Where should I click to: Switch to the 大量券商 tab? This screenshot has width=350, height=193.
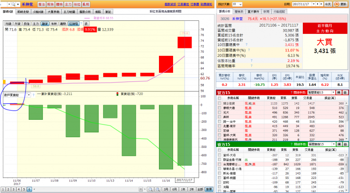53,12
